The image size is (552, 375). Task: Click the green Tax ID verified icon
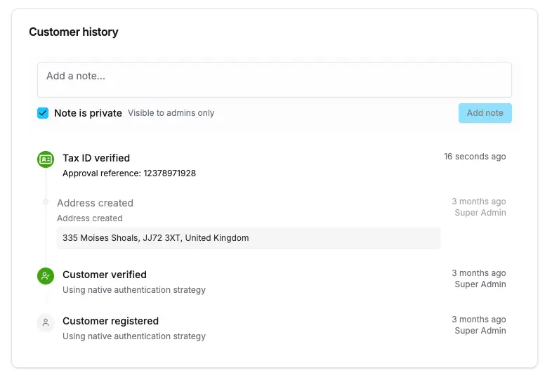46,159
